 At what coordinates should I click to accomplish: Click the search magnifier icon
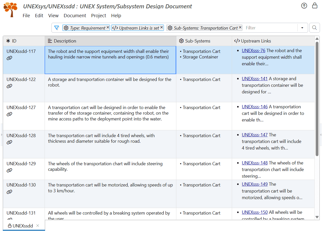[314, 28]
